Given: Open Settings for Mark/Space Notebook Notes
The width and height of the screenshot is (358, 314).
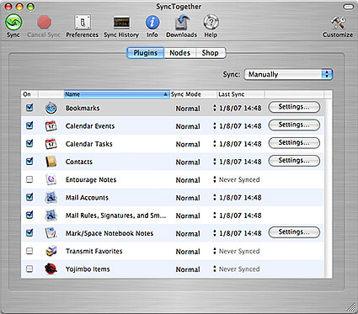Looking at the screenshot, I should (x=294, y=232).
